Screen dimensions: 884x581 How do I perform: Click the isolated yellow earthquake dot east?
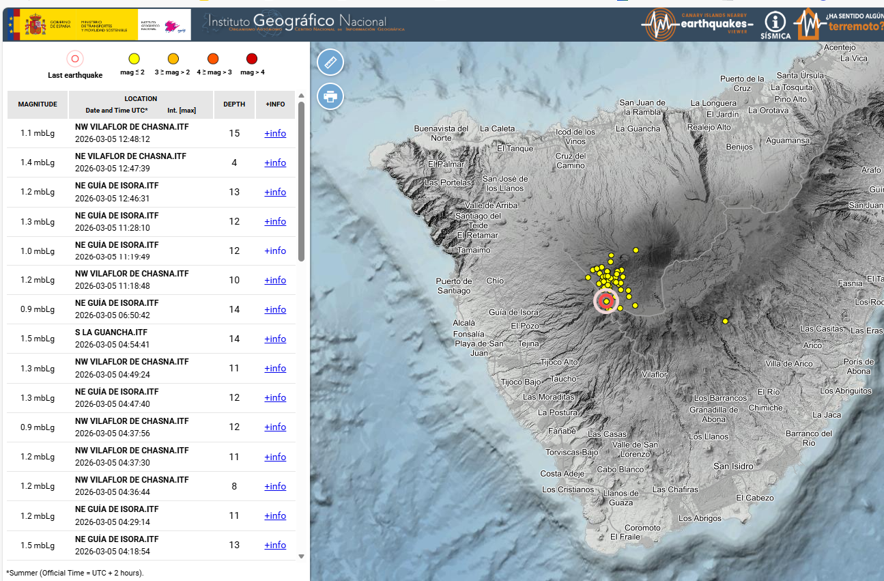pos(725,321)
